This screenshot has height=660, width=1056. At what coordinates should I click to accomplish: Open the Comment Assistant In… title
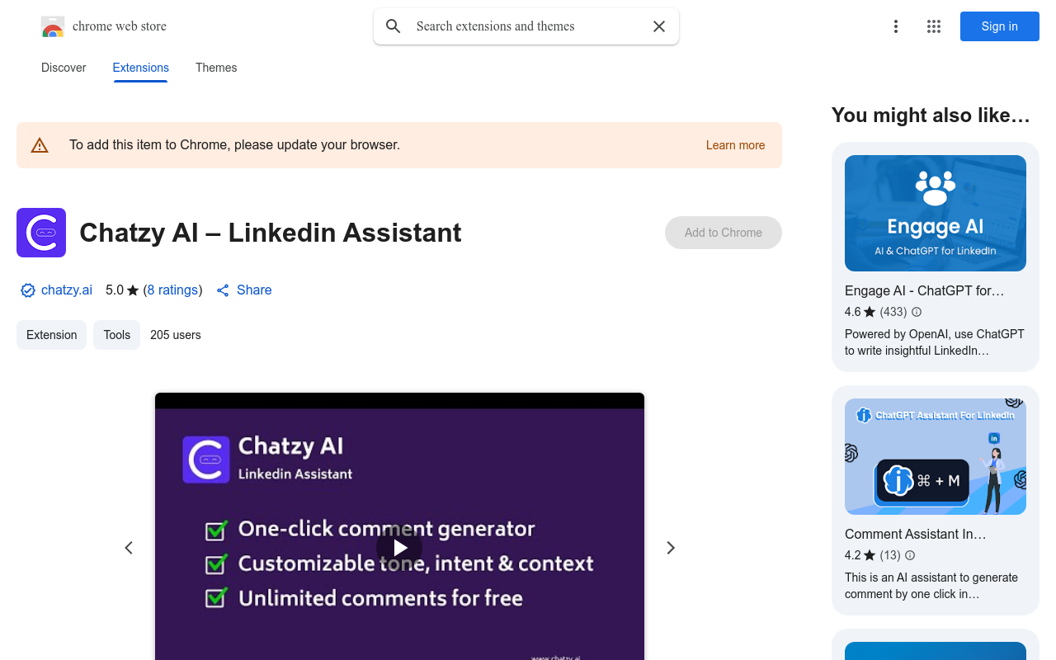pos(915,535)
